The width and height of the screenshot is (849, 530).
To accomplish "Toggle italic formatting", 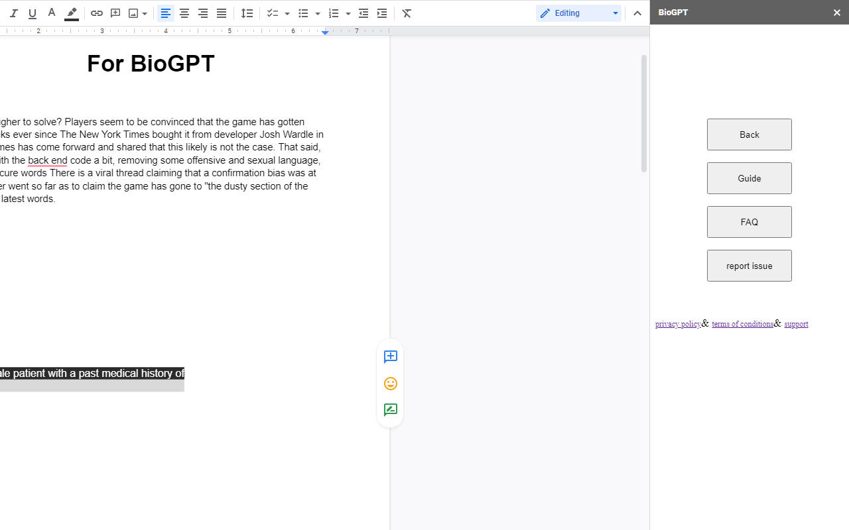I will (13, 13).
